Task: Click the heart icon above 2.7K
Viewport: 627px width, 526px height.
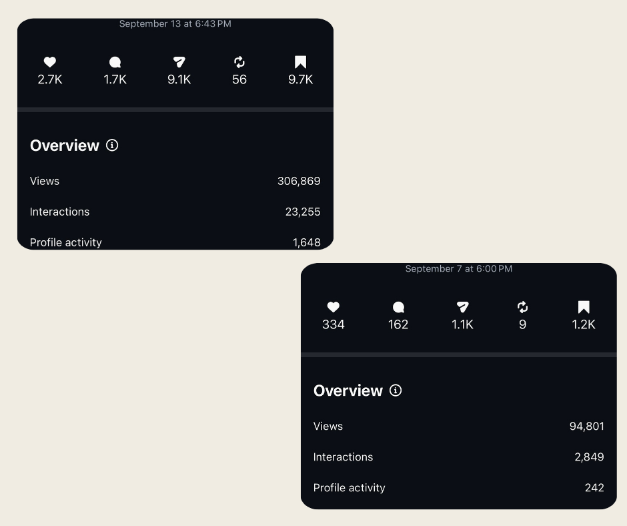Action: click(50, 62)
